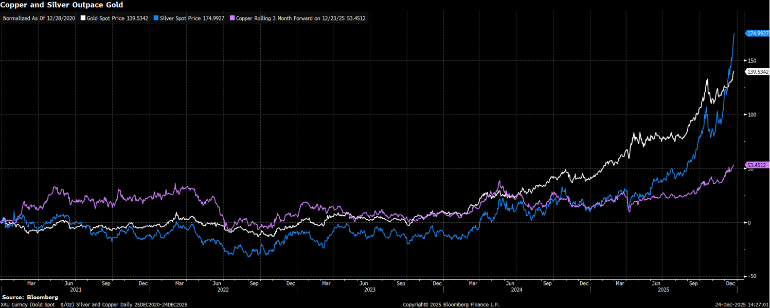Screen dimensions: 770x308
Task: Click the 2022 year label on x-axis
Action: [223, 290]
